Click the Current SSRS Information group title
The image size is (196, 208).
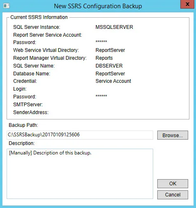coord(39,17)
